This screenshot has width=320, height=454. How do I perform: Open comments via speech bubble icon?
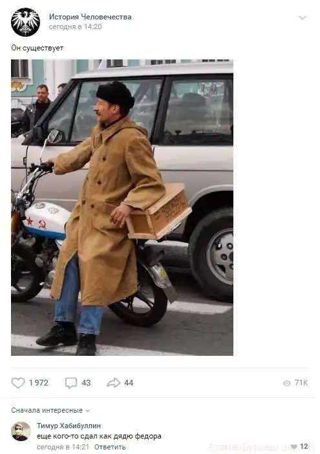point(71,383)
